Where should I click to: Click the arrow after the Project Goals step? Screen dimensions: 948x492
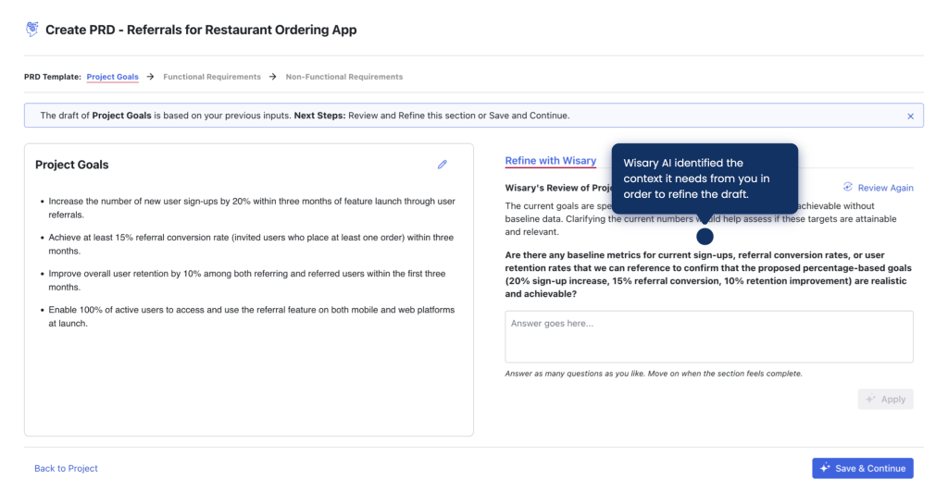(x=151, y=77)
